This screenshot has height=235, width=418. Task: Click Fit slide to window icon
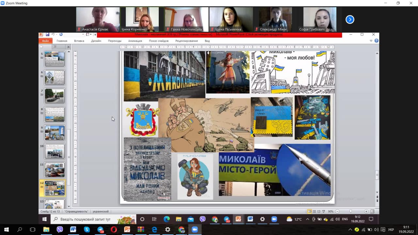(x=373, y=211)
